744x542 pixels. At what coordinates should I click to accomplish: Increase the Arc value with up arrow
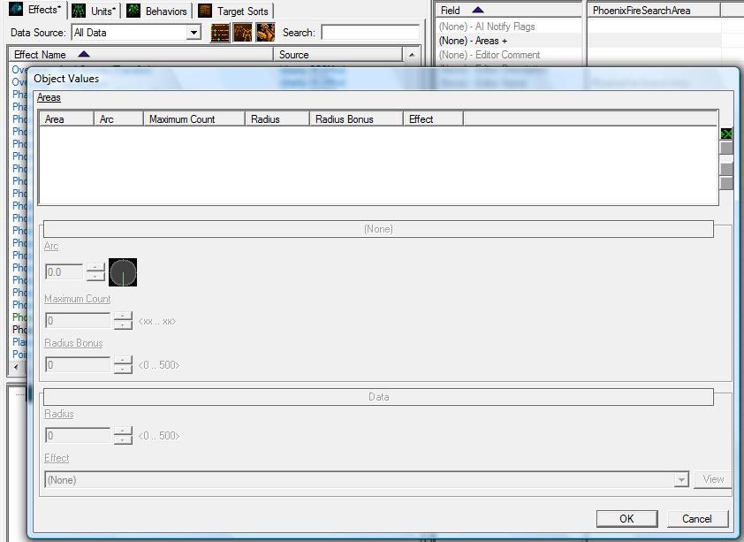point(95,268)
